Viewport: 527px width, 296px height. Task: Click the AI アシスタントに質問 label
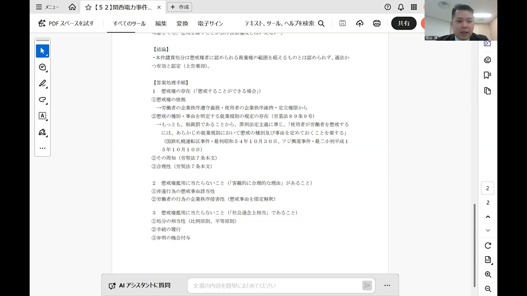tap(140, 285)
